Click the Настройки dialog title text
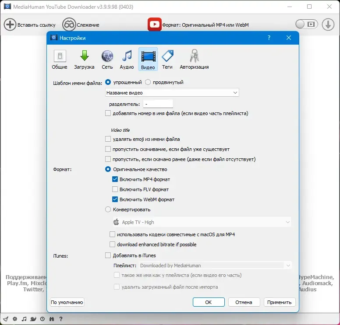Image resolution: width=340 pixels, height=325 pixels. coord(72,38)
